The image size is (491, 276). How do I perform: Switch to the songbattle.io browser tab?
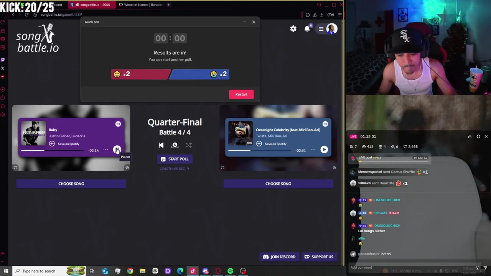tap(92, 5)
